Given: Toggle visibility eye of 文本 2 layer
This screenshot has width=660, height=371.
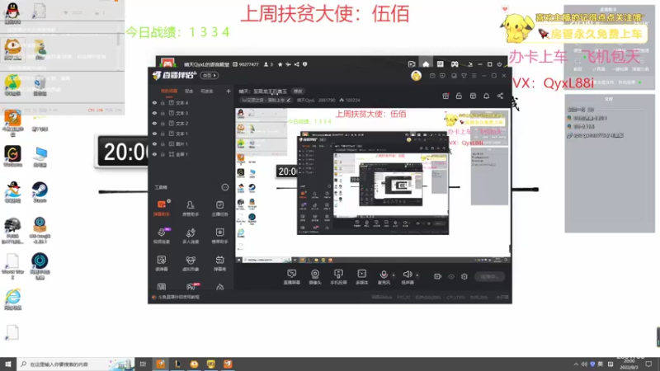Looking at the screenshot, I should (154, 123).
